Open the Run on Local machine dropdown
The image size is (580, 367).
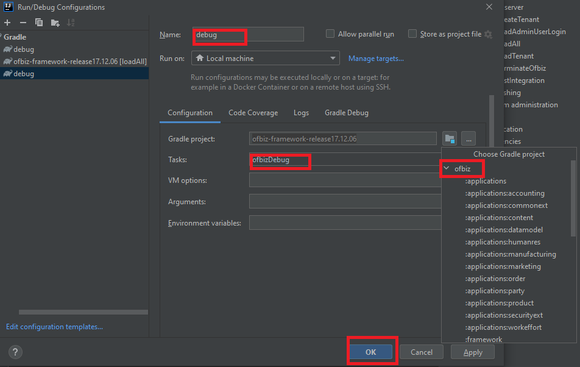pyautogui.click(x=266, y=58)
